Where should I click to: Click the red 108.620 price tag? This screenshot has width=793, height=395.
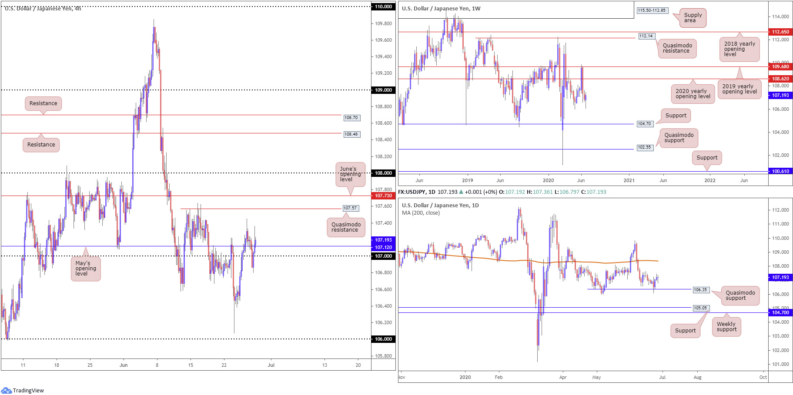[x=780, y=79]
